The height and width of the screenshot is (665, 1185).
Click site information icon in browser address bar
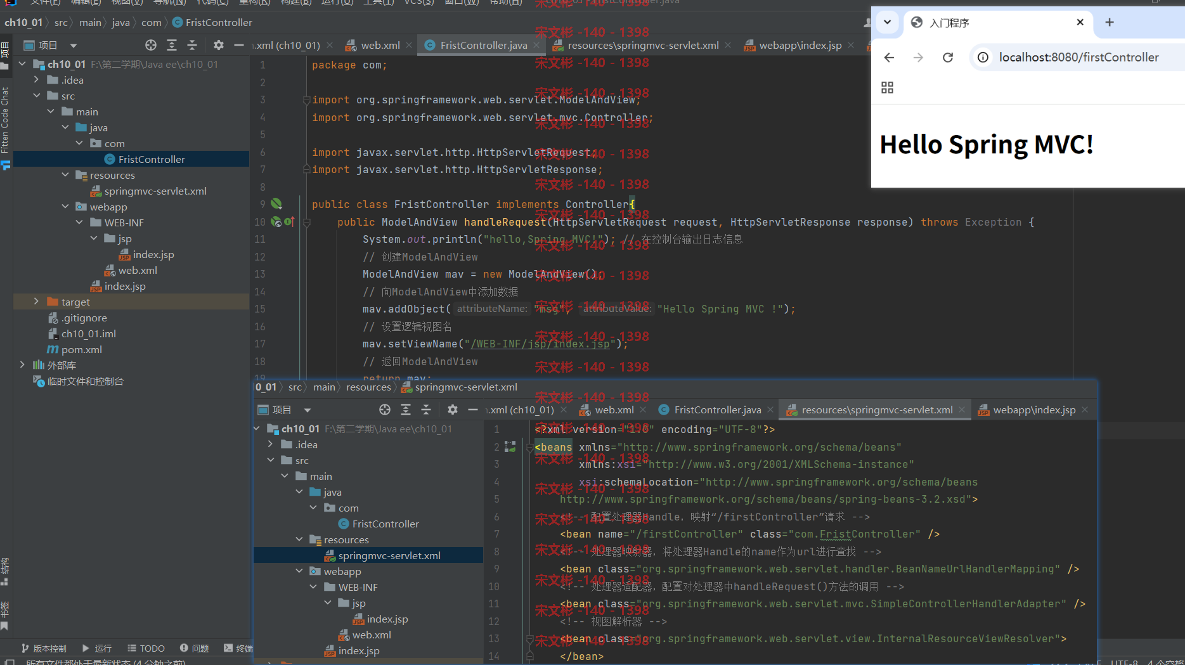(x=983, y=58)
